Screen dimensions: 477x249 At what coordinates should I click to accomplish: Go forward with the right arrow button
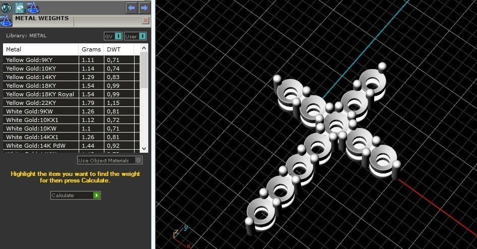144,8
